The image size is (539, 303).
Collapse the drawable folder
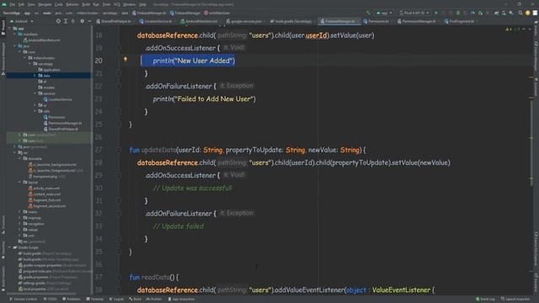click(20, 158)
